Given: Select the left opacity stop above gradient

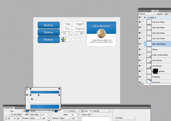Looking at the screenshot, I should point(31,89).
